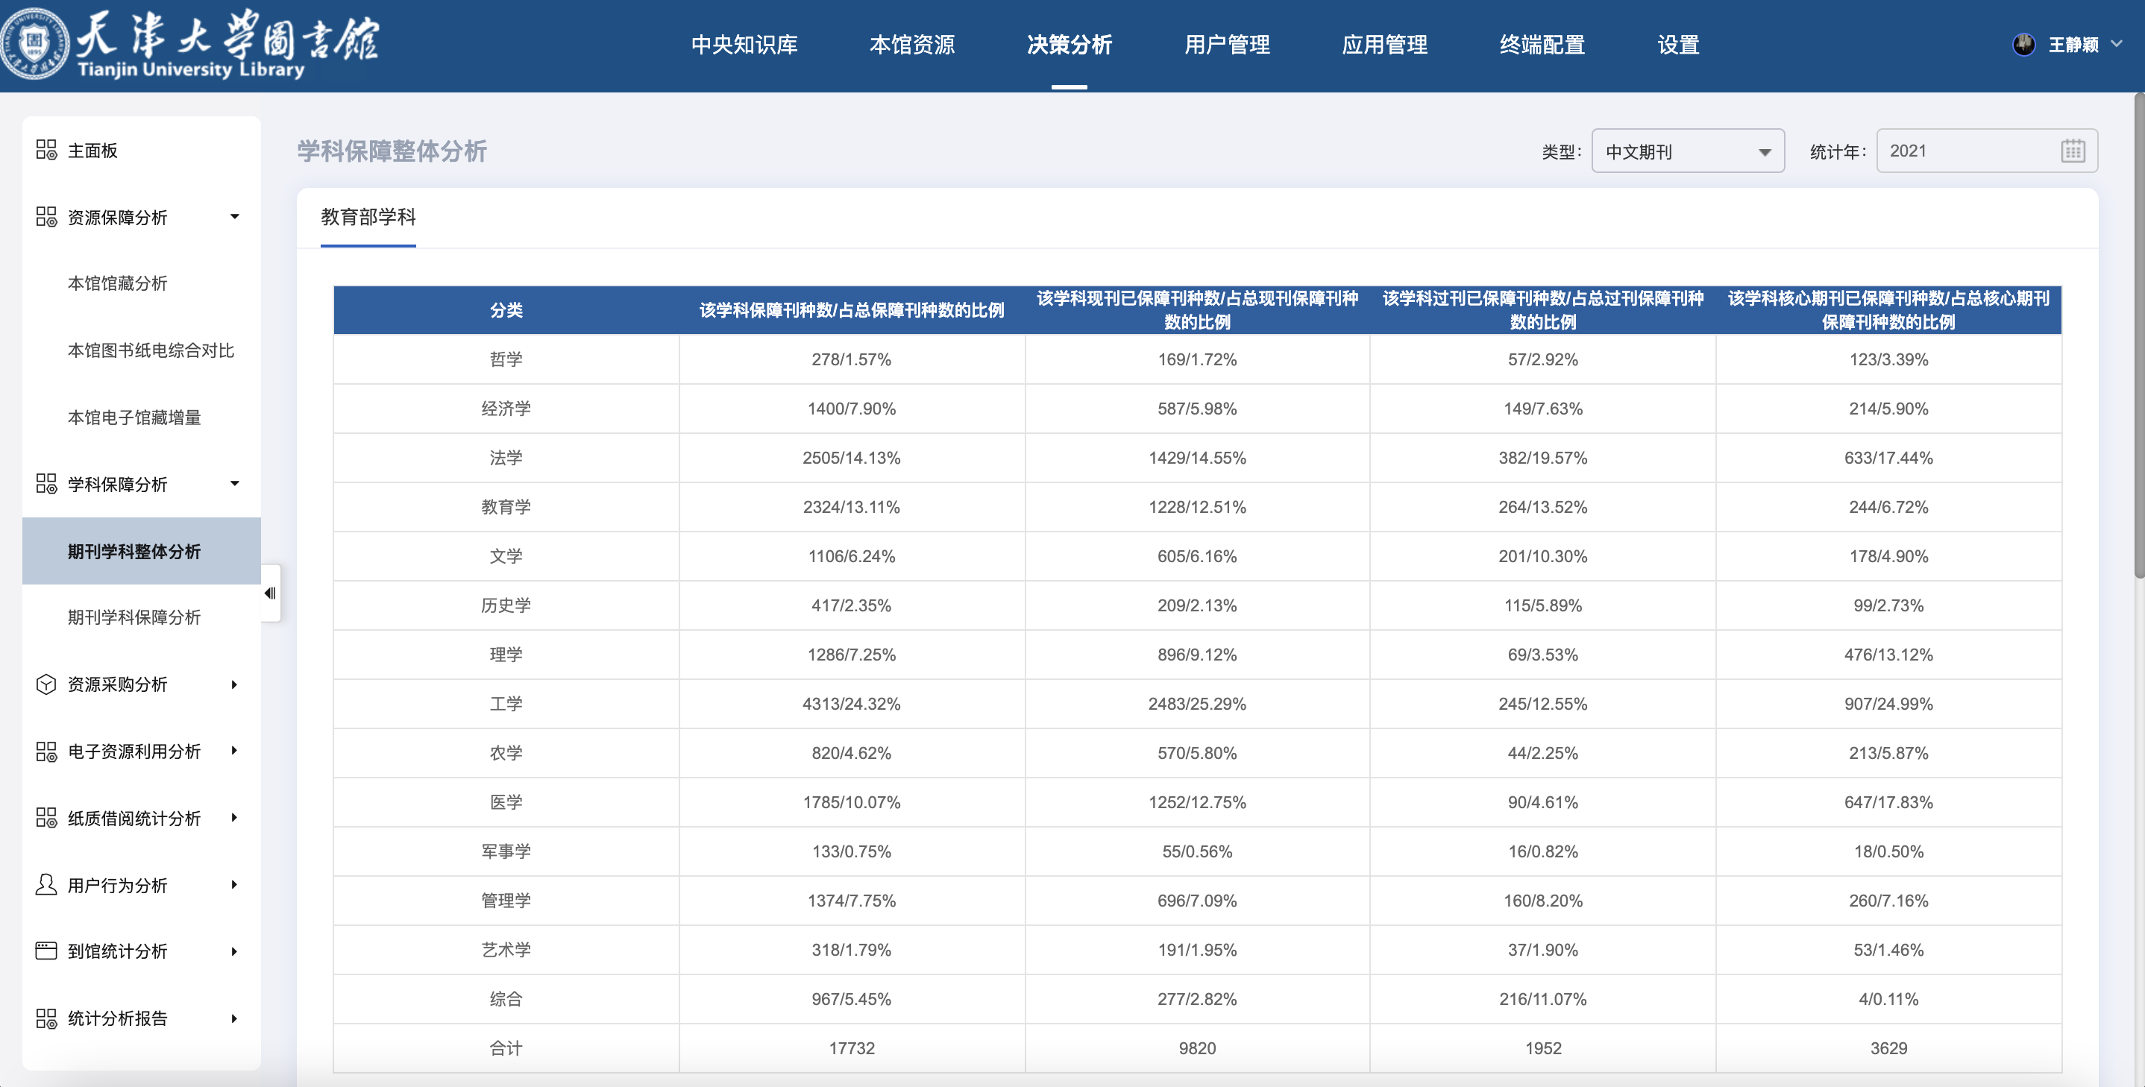Switch to the 中央知识库 top menu

coord(744,44)
